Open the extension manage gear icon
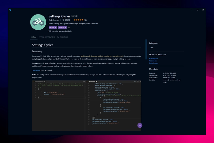The height and width of the screenshot is (143, 214). coord(69,27)
